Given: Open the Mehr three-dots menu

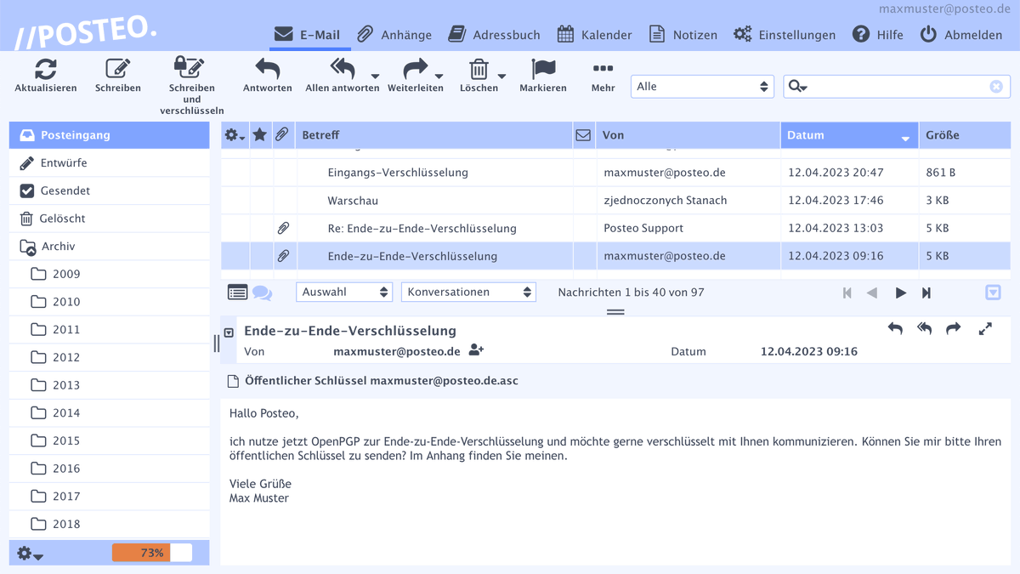Looking at the screenshot, I should point(603,69).
